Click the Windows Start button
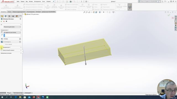 pyautogui.click(x=2, y=97)
